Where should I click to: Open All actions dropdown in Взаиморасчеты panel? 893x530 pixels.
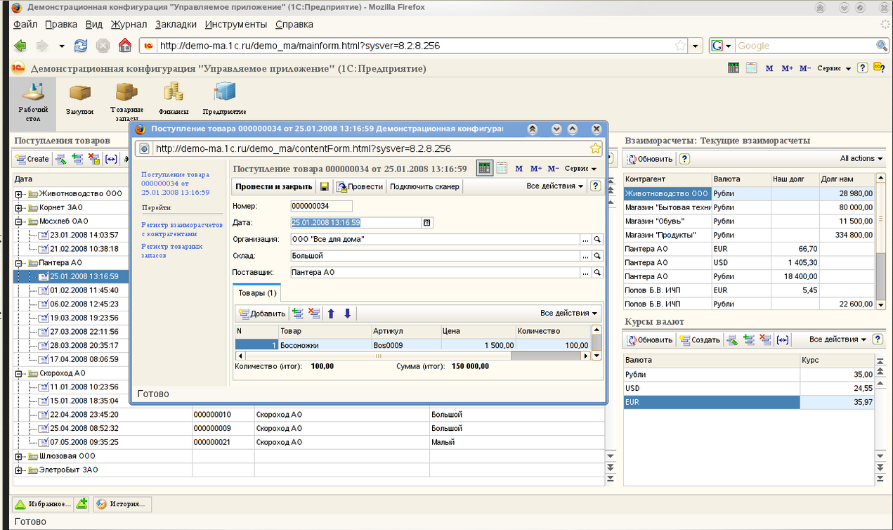click(x=861, y=159)
